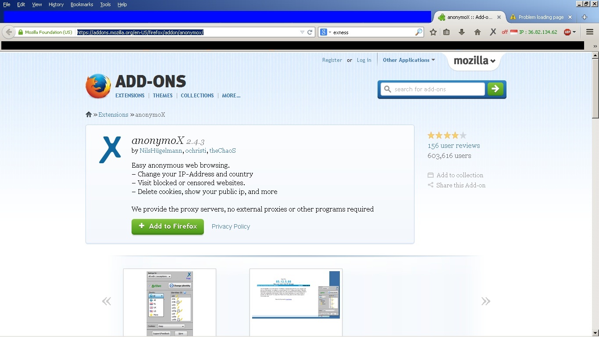Open the hamburger menu icon
Viewport: 599px width, 337px height.
589,32
